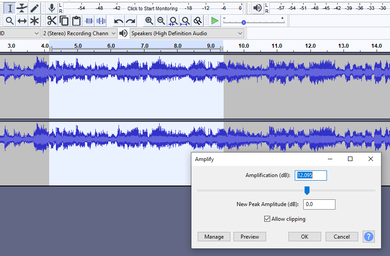This screenshot has width=390, height=256.
Task: Select the Selection (I-beam) tool
Action: click(x=10, y=8)
